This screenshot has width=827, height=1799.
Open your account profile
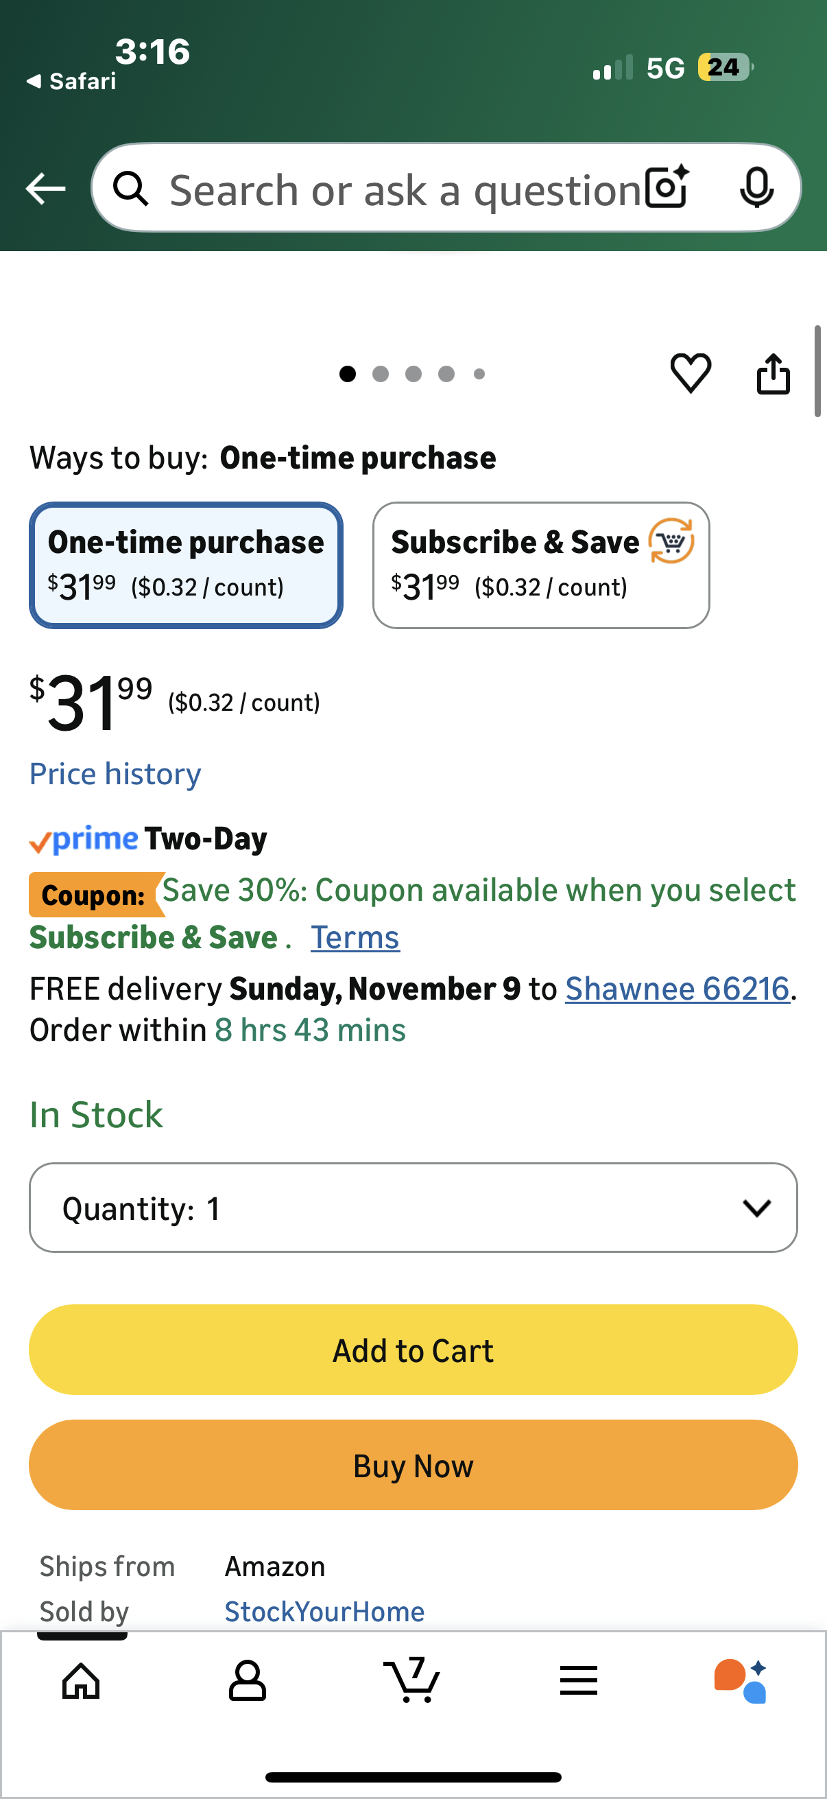point(247,1680)
